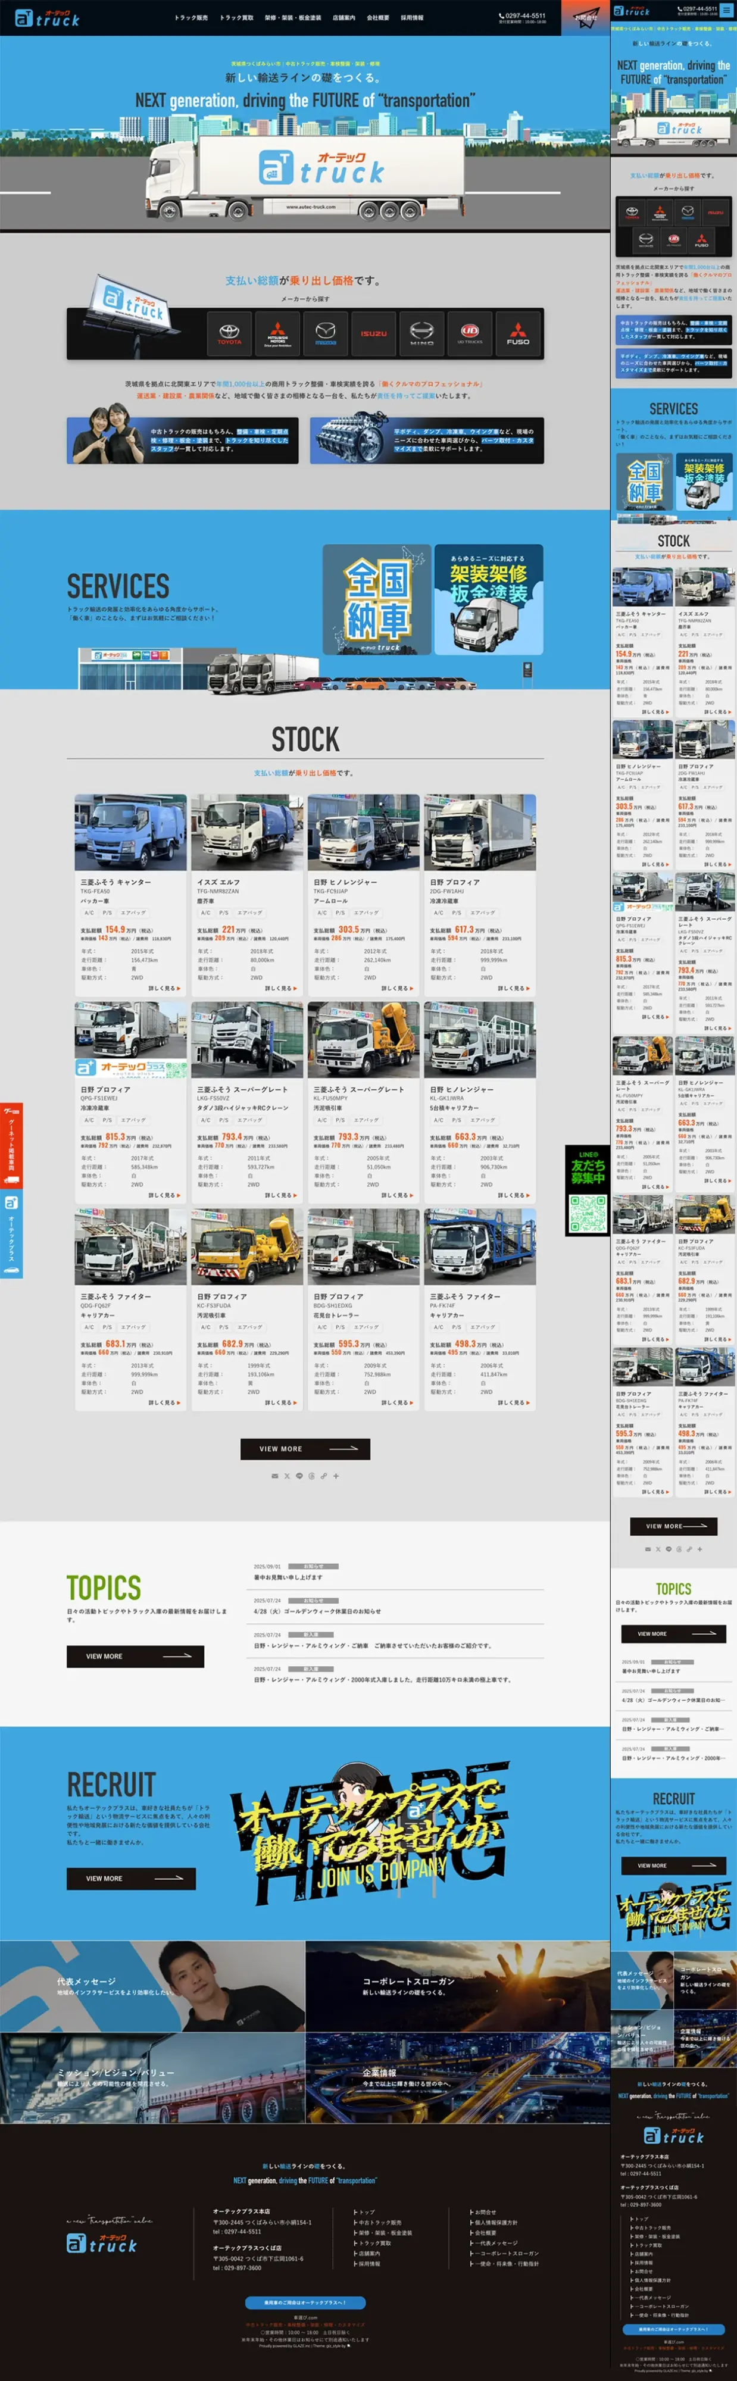Click the Isuzu brand logo
This screenshot has height=2381, width=737.
(x=374, y=334)
